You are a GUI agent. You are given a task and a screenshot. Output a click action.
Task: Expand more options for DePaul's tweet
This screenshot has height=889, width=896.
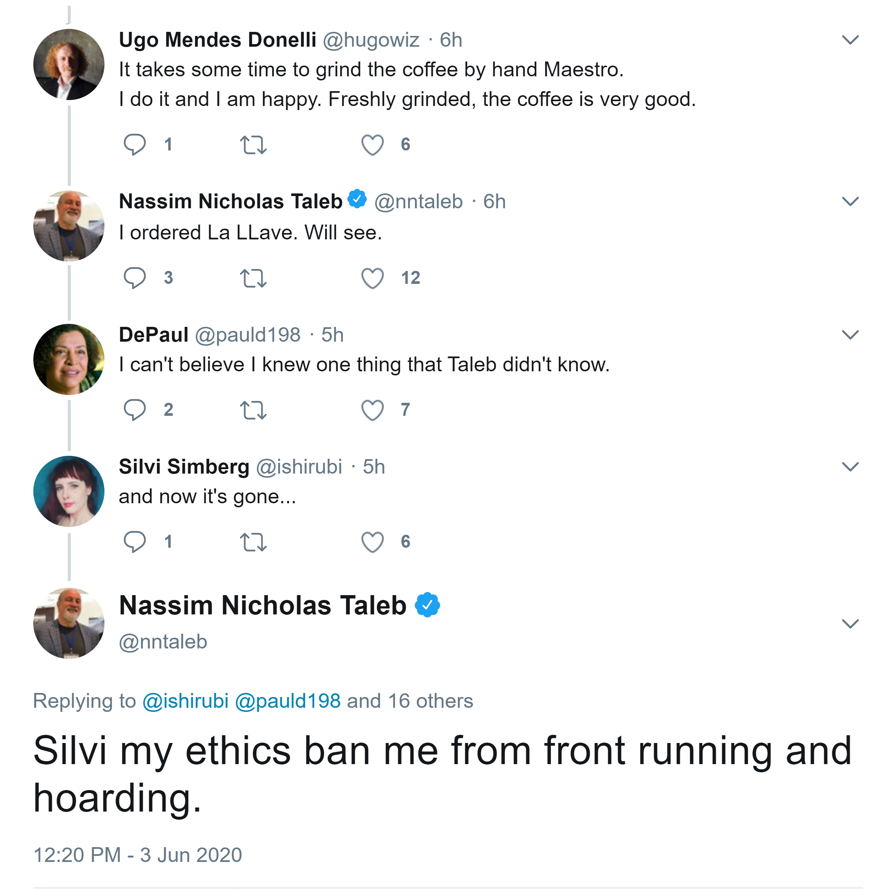pyautogui.click(x=850, y=335)
